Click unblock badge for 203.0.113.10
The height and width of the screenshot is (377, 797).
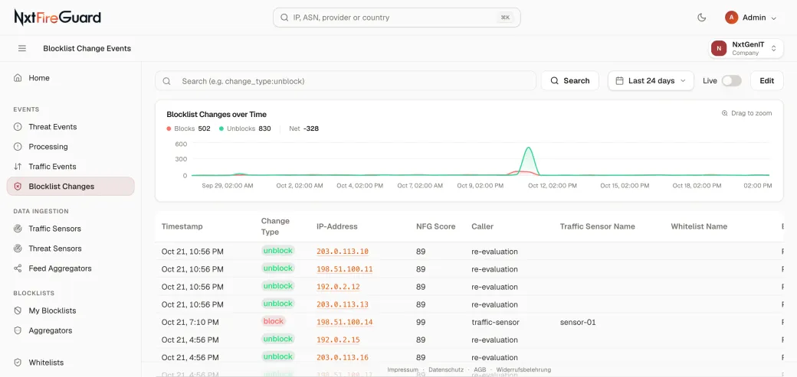(278, 251)
